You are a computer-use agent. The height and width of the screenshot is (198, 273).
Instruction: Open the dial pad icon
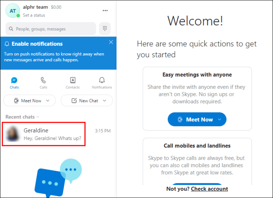point(104,28)
